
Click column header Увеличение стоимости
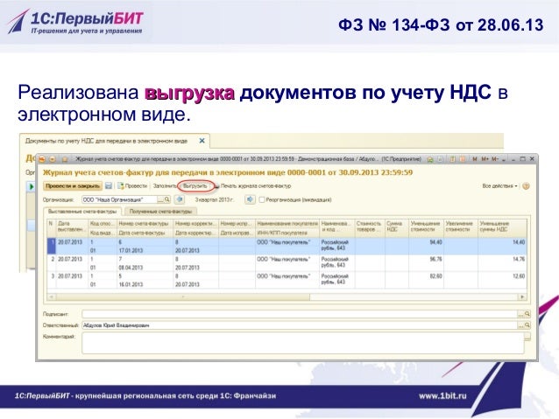(x=460, y=227)
